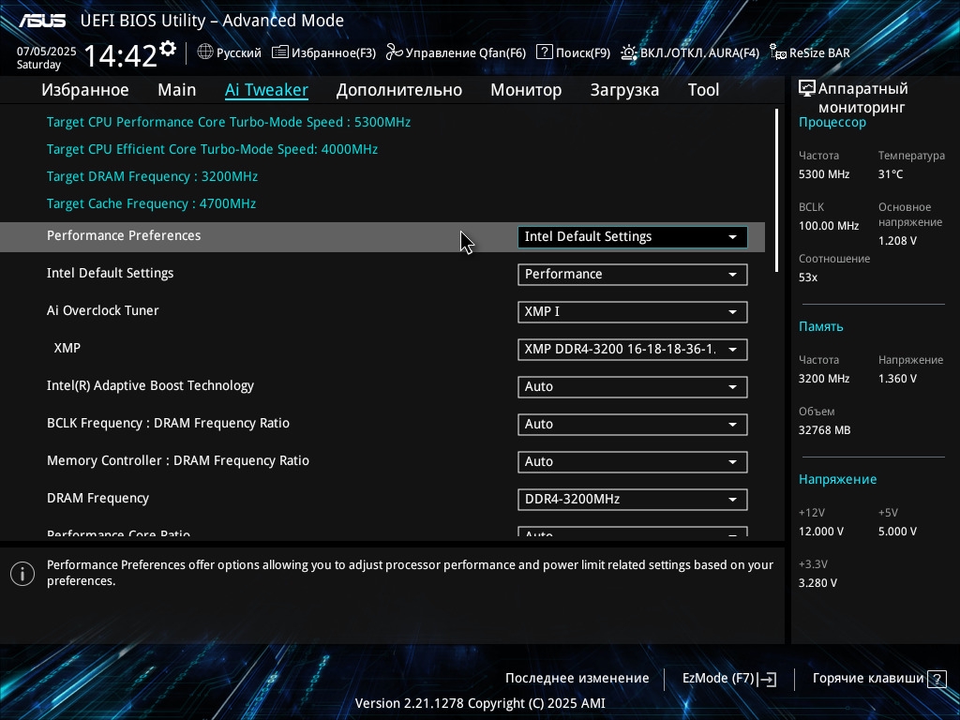Click the Память section heading
The image size is (960, 720).
coord(820,326)
